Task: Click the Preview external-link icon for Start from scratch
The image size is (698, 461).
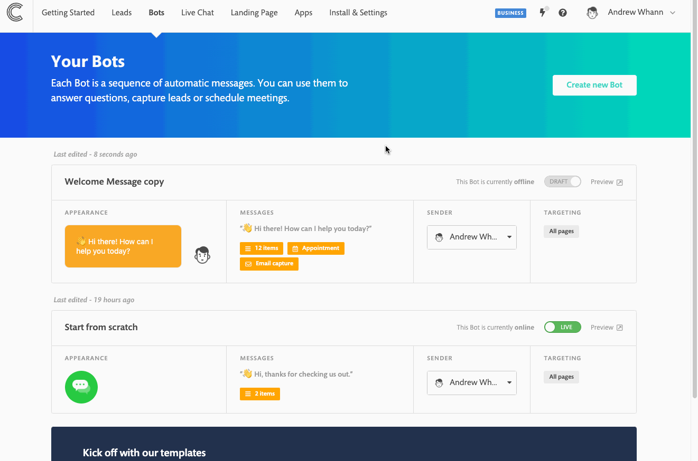Action: click(620, 327)
